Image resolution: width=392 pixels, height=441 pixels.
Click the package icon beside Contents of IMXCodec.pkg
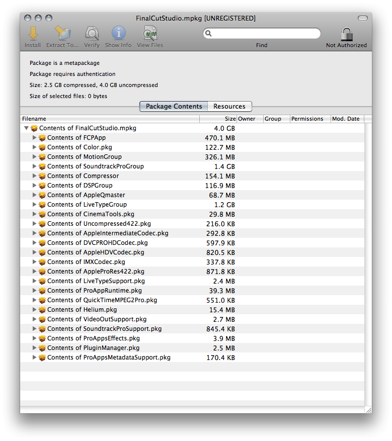click(x=42, y=262)
